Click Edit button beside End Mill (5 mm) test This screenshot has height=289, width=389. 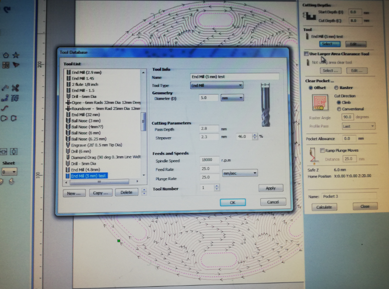(355, 44)
